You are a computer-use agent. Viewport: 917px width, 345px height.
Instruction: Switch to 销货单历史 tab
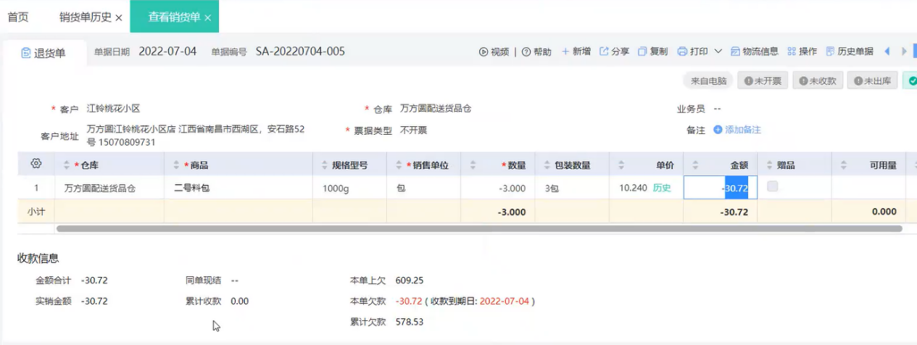(x=86, y=17)
